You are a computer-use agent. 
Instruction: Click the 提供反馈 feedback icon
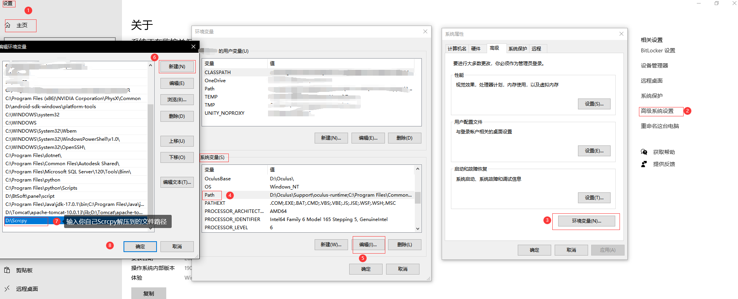644,164
